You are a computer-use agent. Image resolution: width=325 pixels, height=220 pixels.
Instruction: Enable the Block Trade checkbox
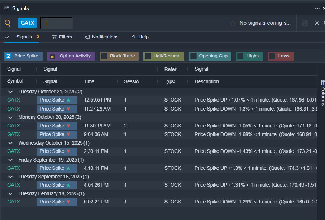pos(104,56)
